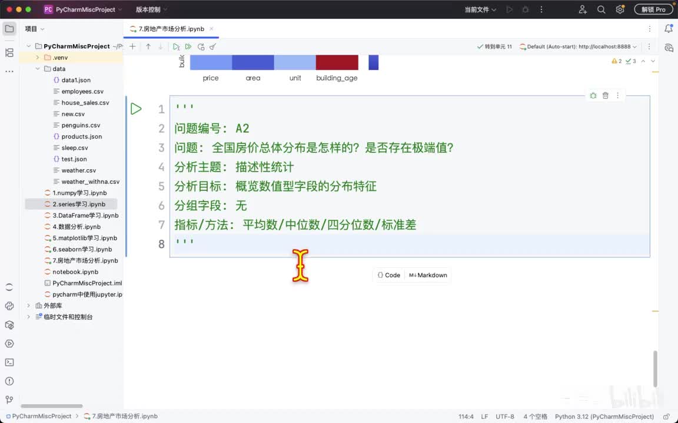Go to next highlighted problem down arrow
This screenshot has height=423, width=678.
(653, 61)
